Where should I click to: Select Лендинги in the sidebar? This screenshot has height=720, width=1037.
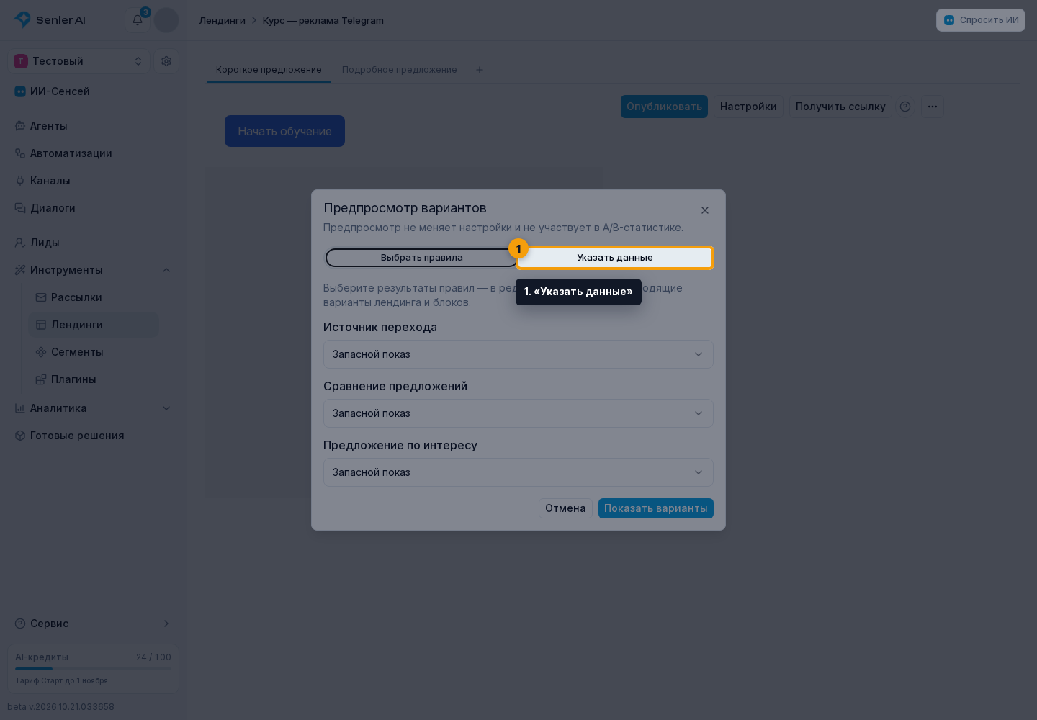(x=94, y=325)
